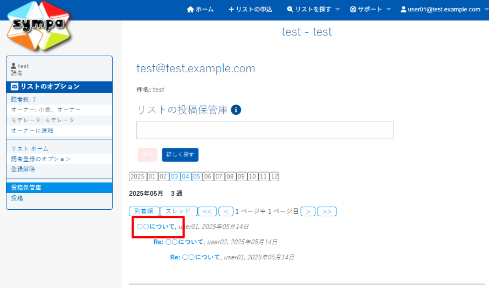Click the 2025年05月 3 通 summary text
The image size is (489, 288).
point(156,194)
